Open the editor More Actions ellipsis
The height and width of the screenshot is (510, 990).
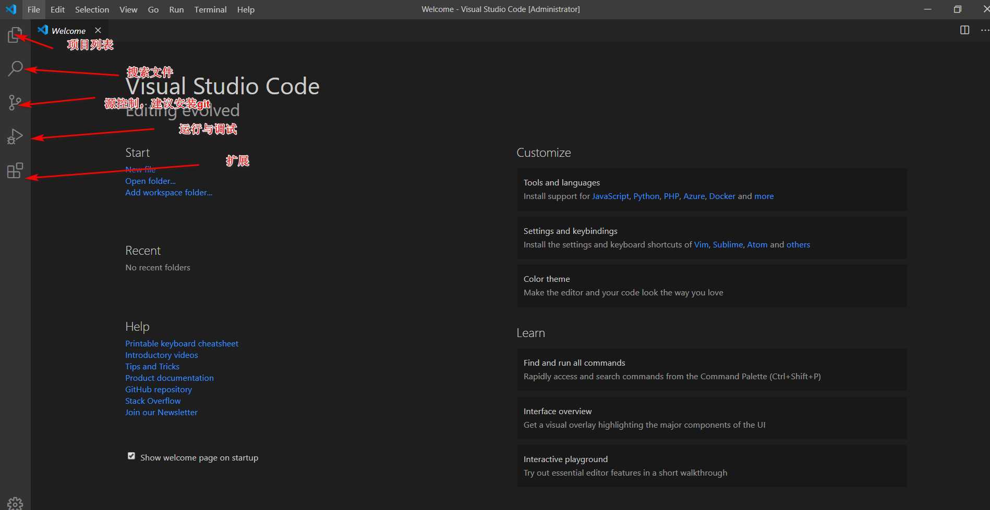click(984, 30)
